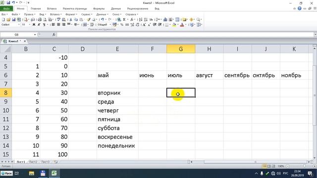Create a new blank workbook from toolbar
The image size is (317, 178).
tap(3, 20)
